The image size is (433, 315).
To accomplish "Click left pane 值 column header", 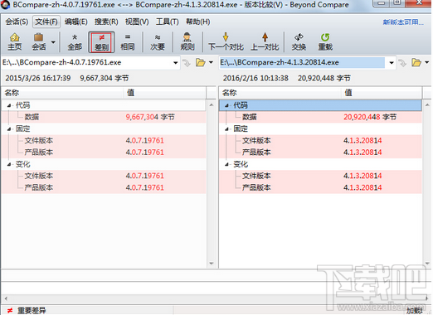I will pos(165,93).
